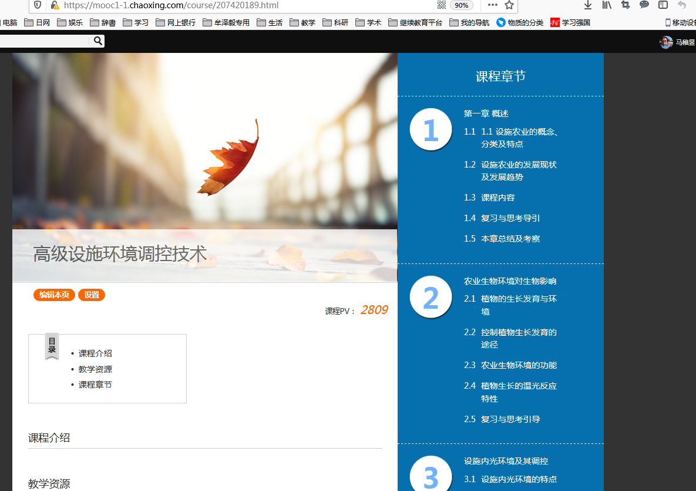Toggle the sidebar panel icon
The width and height of the screenshot is (696, 491).
(663, 5)
